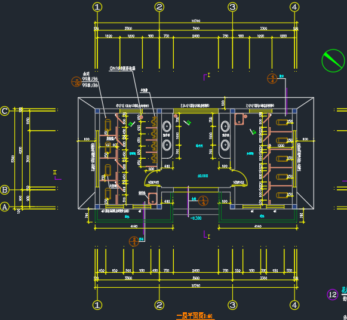Select the topmost squat toilet in the right room

(x=282, y=122)
